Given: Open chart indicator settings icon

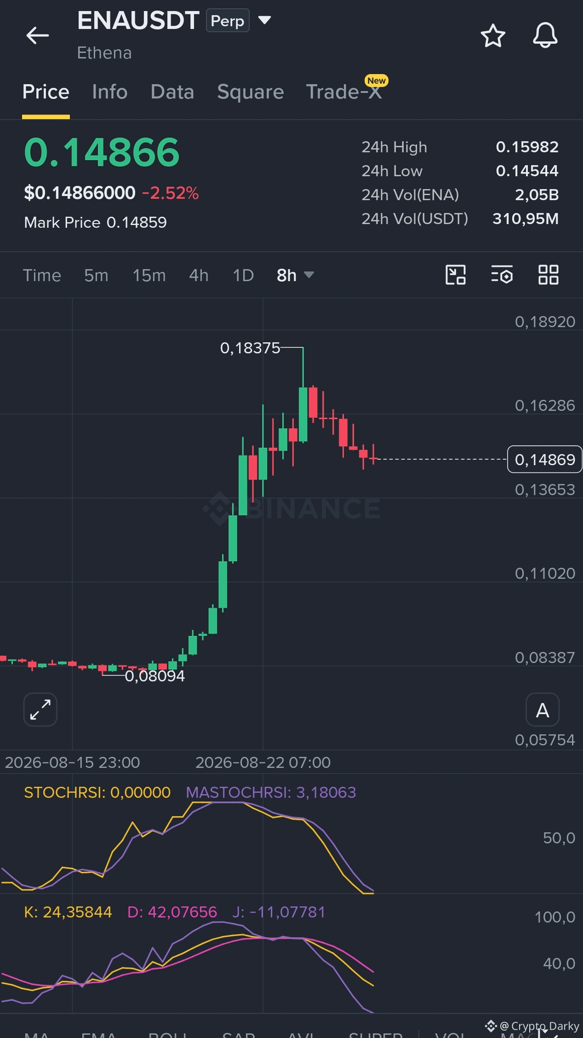Looking at the screenshot, I should (502, 275).
